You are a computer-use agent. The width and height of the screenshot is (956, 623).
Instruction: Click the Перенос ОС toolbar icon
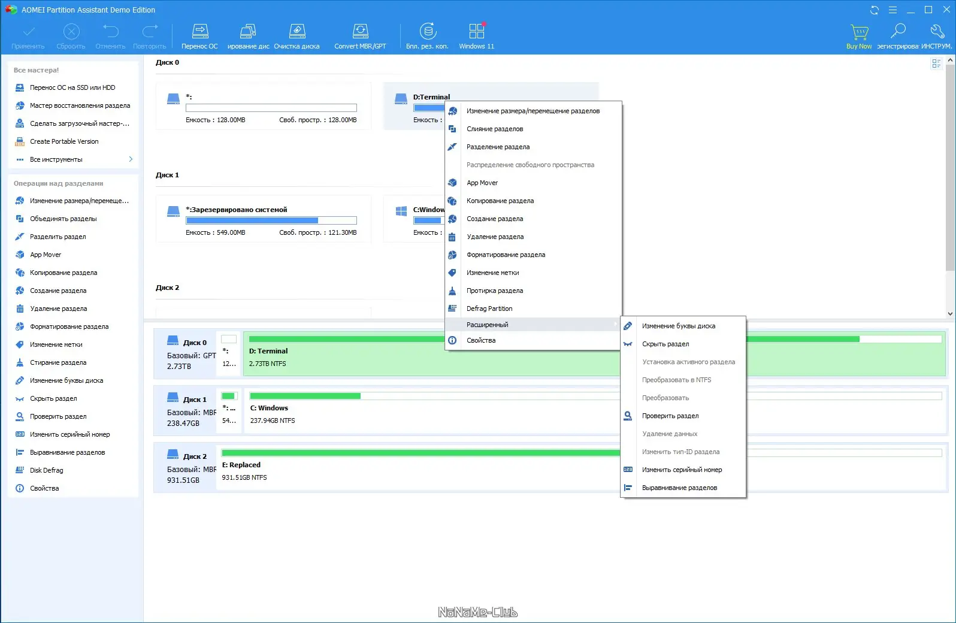(199, 31)
